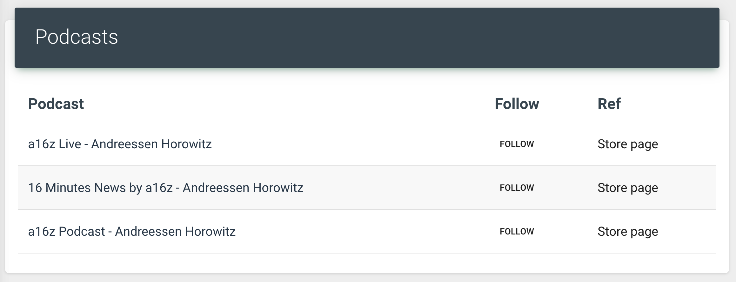
Task: Select the first table row for a16z Live
Action: (x=367, y=144)
